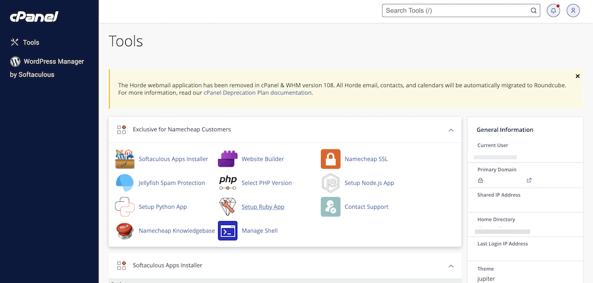
Task: Click the Last Login IP Address label
Action: pyautogui.click(x=503, y=244)
